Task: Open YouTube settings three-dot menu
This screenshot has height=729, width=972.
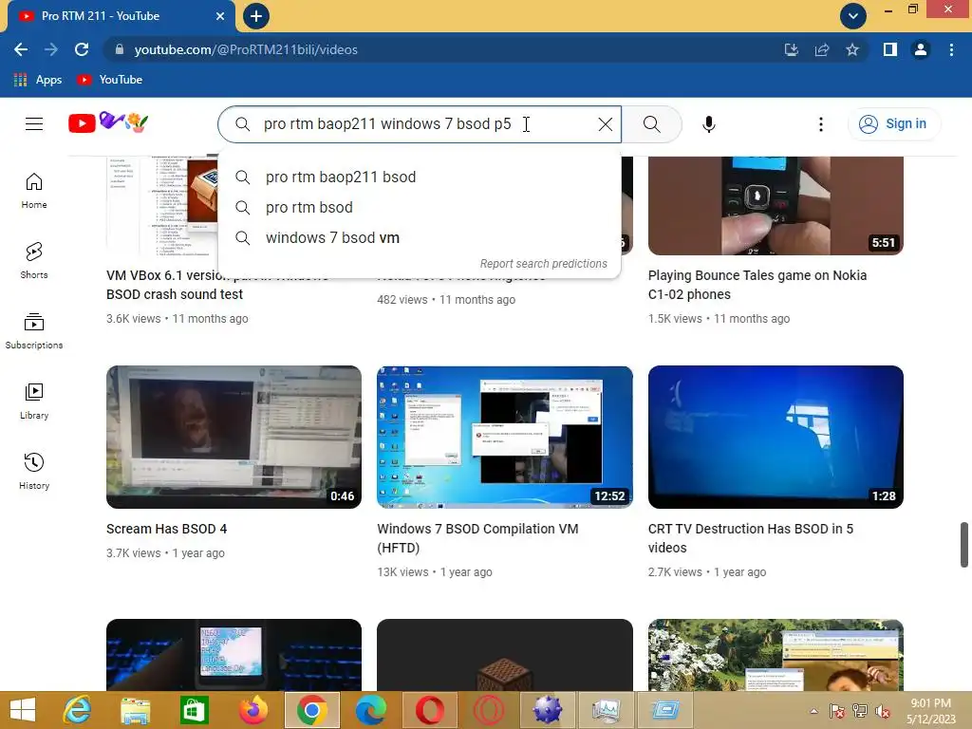Action: point(821,124)
